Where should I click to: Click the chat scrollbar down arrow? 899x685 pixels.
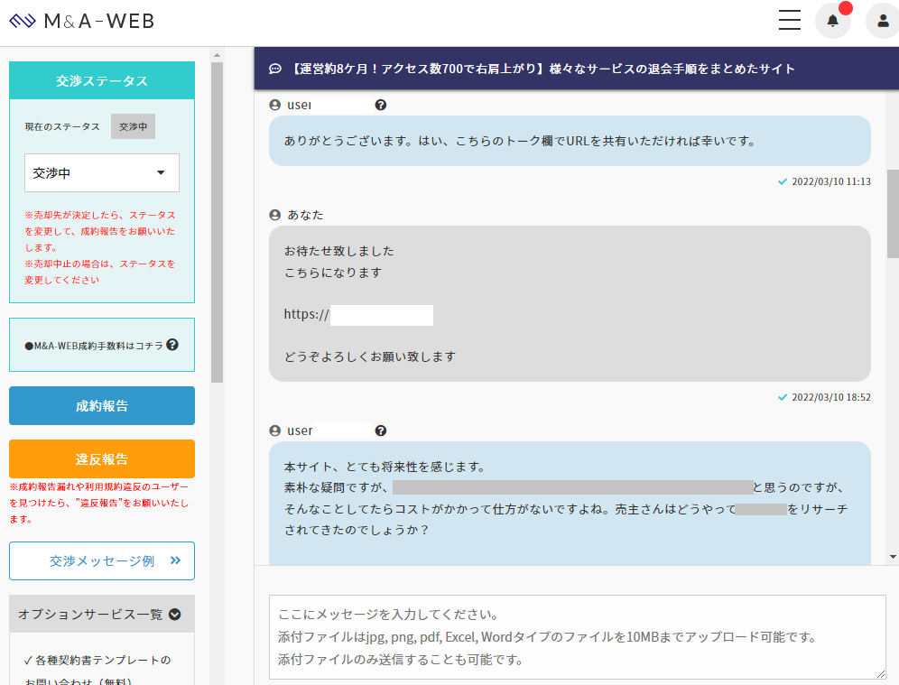[x=893, y=557]
